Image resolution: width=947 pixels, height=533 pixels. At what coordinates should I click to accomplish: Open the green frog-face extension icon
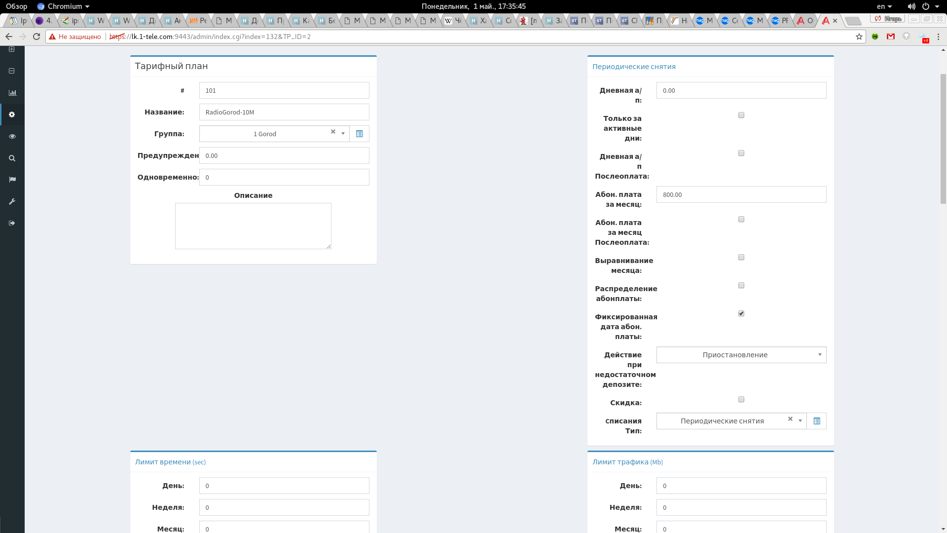(875, 37)
